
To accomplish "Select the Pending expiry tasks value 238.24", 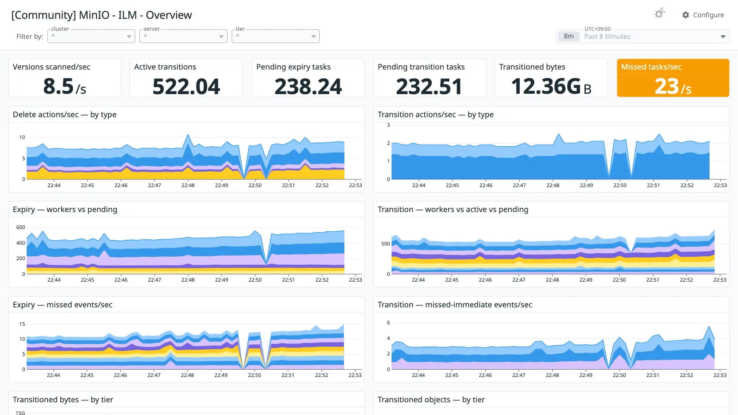I will [308, 86].
